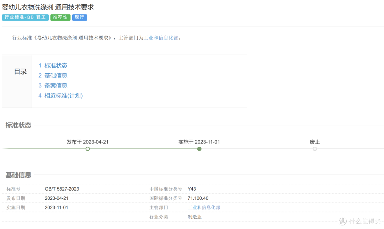Click the 主管部门 field label

(x=159, y=208)
